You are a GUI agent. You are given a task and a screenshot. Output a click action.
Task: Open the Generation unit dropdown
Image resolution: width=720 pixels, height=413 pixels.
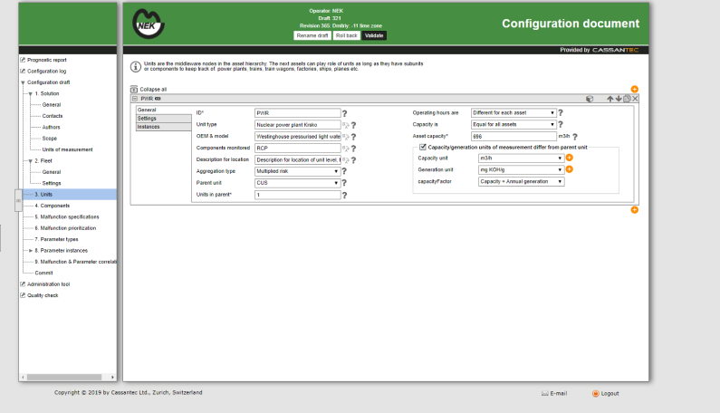click(521, 170)
